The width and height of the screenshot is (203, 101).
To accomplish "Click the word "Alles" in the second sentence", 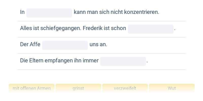I will pos(26,28).
